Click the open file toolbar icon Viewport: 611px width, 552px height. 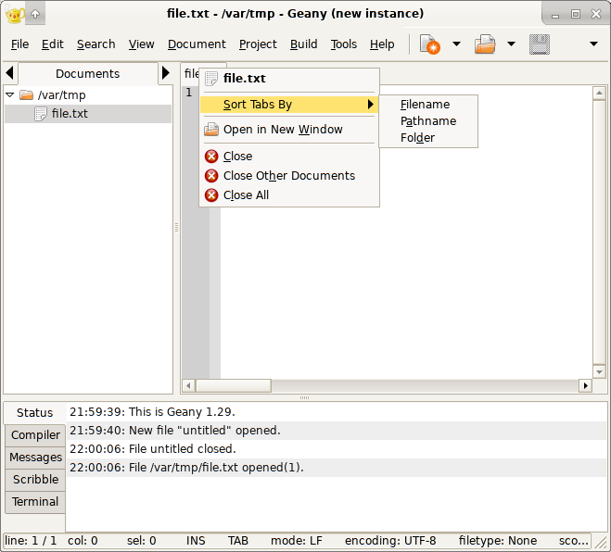click(484, 44)
